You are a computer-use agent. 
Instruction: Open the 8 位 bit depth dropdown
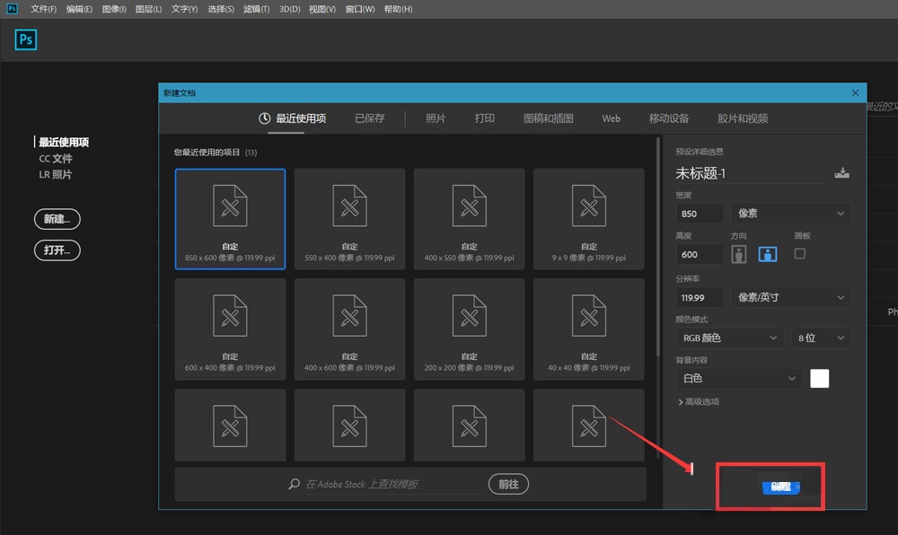point(820,338)
